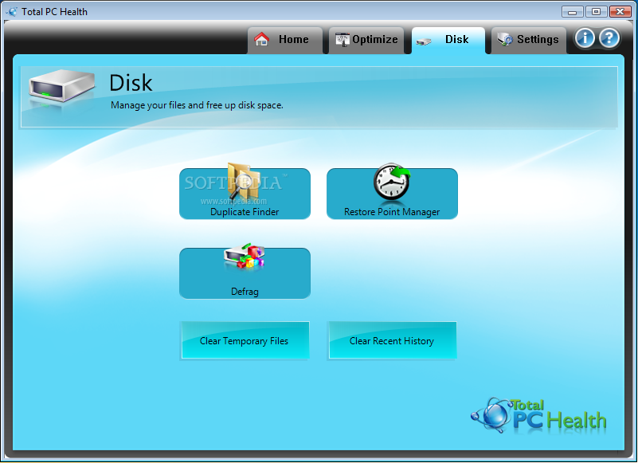The height and width of the screenshot is (463, 638).
Task: Switch to the Optimize tab
Action: [x=366, y=40]
